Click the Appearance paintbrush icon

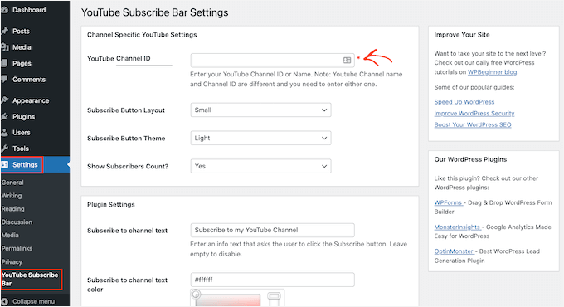pyautogui.click(x=4, y=100)
